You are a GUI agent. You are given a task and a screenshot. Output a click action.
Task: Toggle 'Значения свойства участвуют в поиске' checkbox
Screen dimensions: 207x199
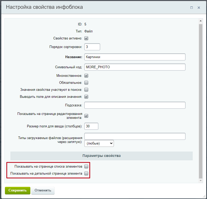[x=86, y=90]
